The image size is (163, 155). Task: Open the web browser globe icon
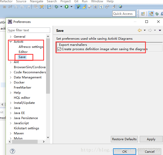click(x=120, y=7)
